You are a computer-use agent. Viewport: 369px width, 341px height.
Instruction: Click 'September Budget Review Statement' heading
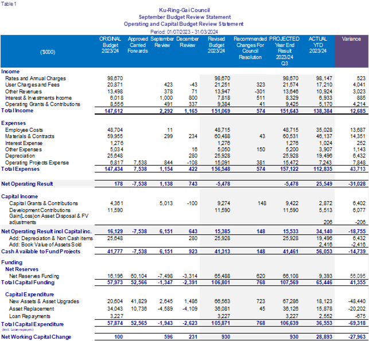pos(185,17)
